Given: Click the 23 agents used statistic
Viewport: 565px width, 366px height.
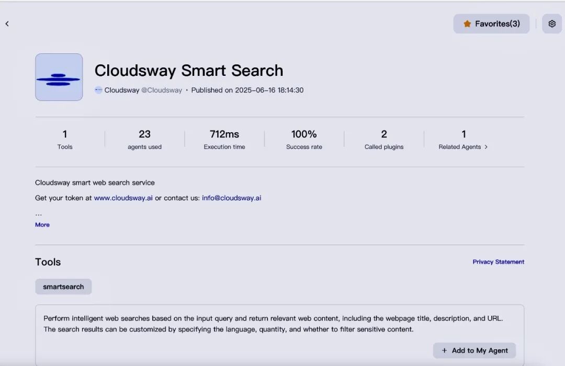Looking at the screenshot, I should tap(144, 140).
